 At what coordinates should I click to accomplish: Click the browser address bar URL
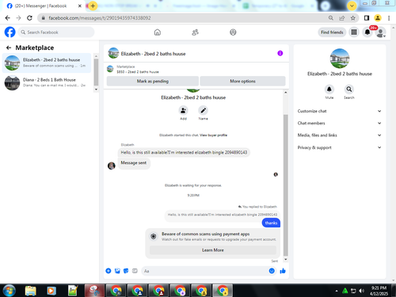pos(100,18)
